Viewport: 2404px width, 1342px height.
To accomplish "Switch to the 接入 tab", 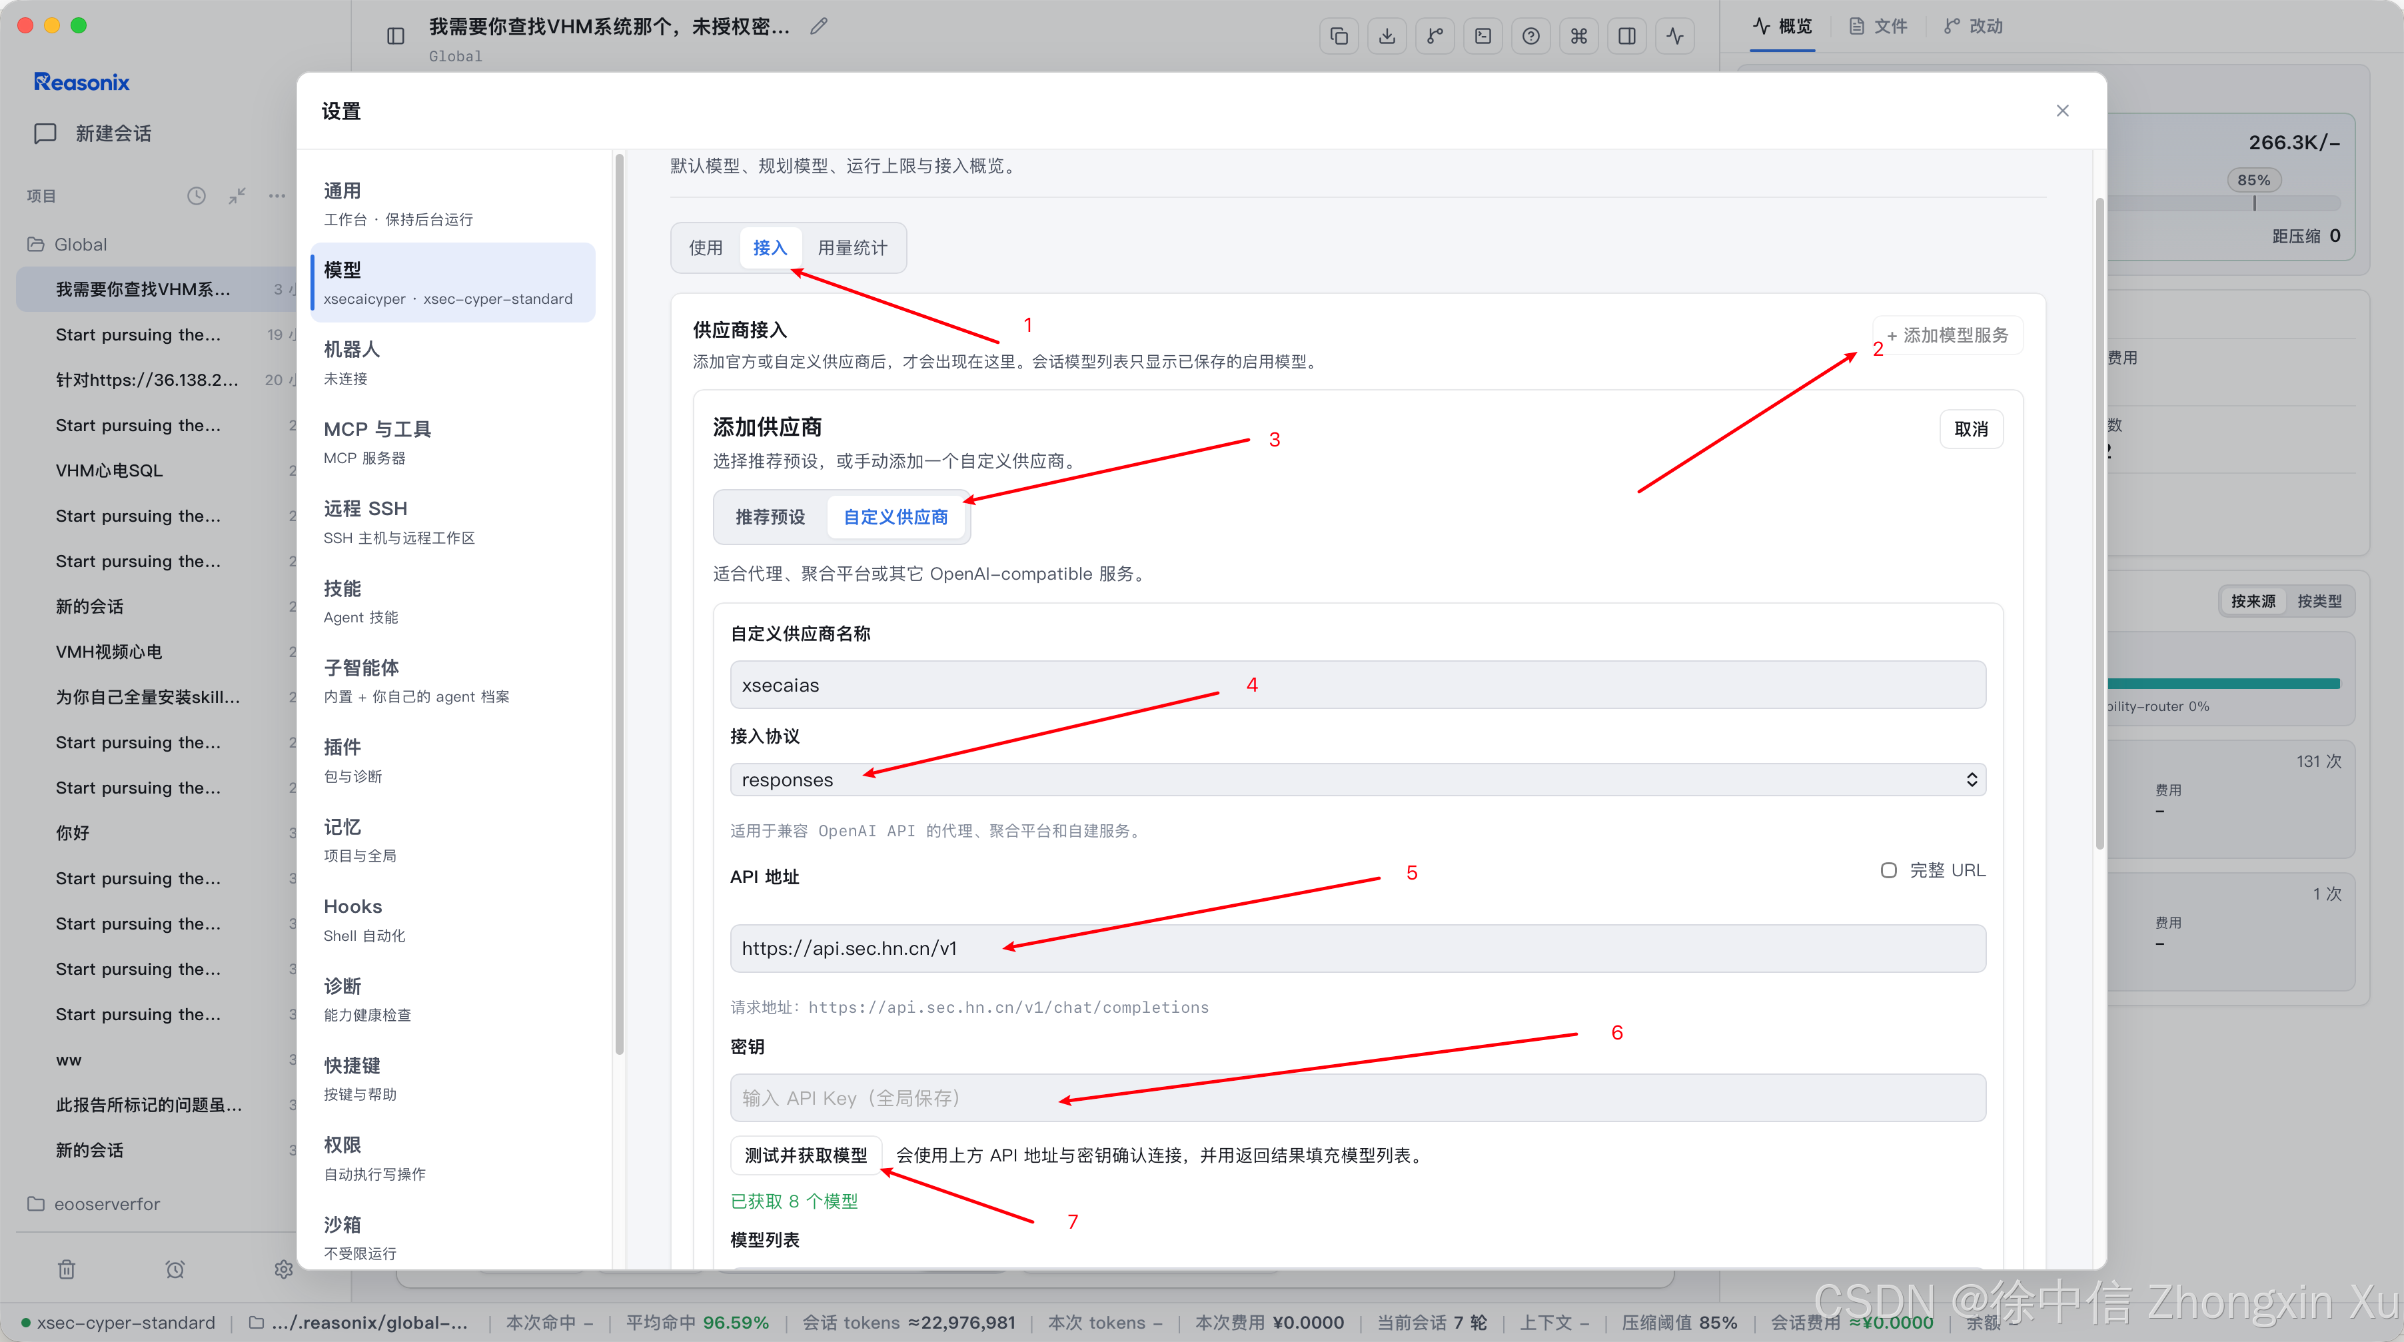I will coord(770,249).
